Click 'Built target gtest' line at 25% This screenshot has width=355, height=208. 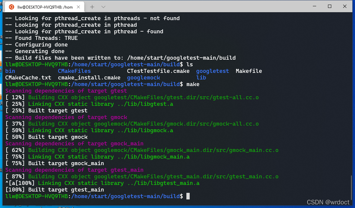[46, 110]
